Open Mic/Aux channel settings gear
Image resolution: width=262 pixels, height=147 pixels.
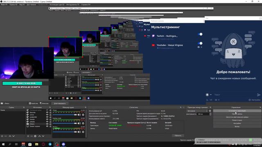pos(83,132)
